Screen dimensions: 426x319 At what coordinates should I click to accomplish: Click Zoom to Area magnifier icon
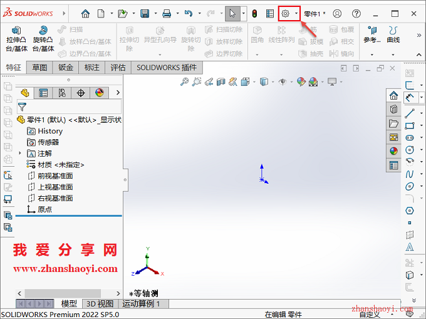[x=197, y=81]
